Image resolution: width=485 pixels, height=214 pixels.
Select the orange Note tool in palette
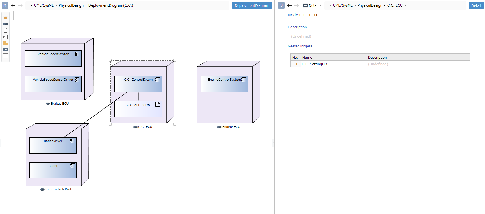pos(5,43)
